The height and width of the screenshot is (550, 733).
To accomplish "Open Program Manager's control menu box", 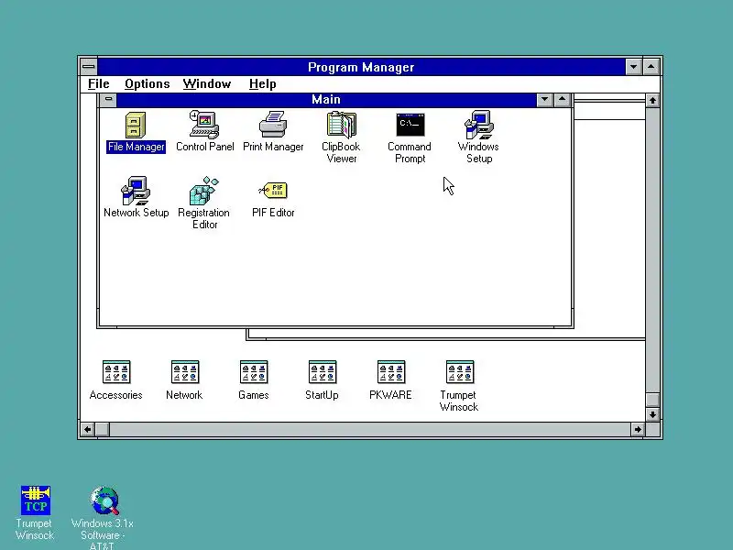I will click(x=88, y=67).
